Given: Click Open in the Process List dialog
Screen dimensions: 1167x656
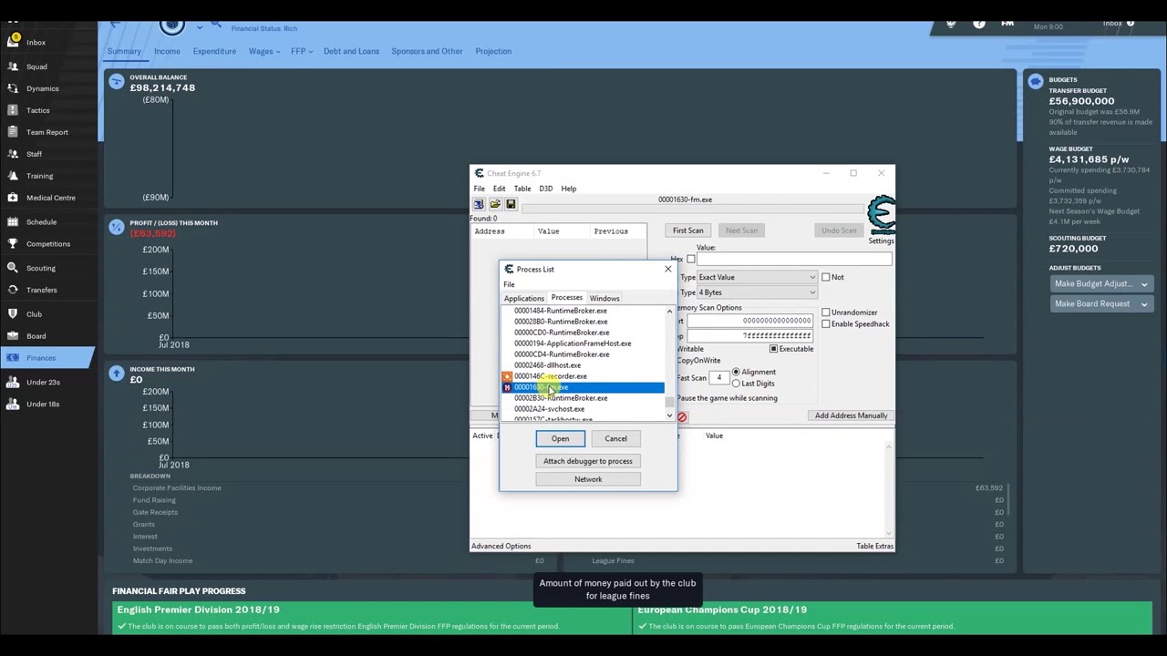Looking at the screenshot, I should tap(560, 439).
